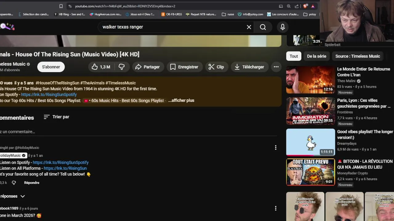Viewport: 394px width, 221px height.
Task: Click the S'abonner subscribe button
Action: pos(51,67)
